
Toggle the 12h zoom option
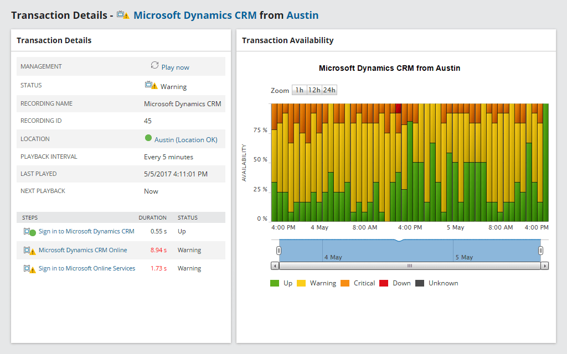pos(313,90)
